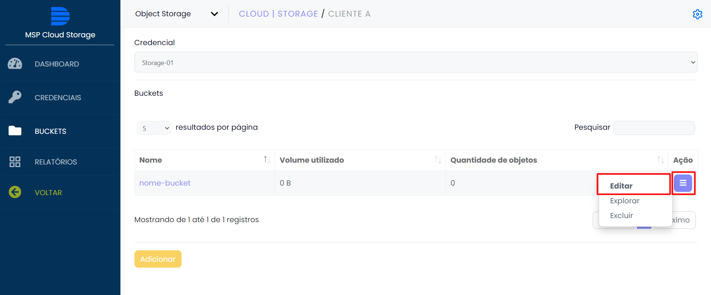Screen dimensions: 711x295
Task: Click the Adicionar button
Action: pos(158,259)
